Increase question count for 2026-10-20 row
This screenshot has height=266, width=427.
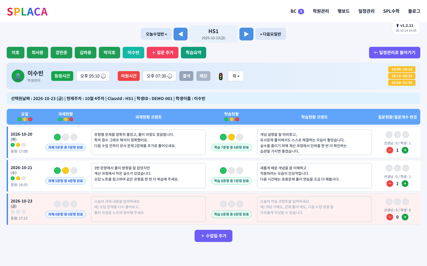pyautogui.click(x=405, y=150)
